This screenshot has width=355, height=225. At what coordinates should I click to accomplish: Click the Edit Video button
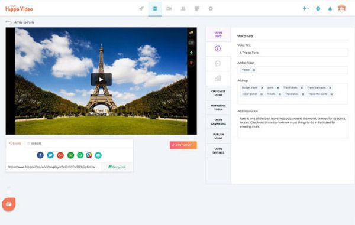[x=183, y=145]
